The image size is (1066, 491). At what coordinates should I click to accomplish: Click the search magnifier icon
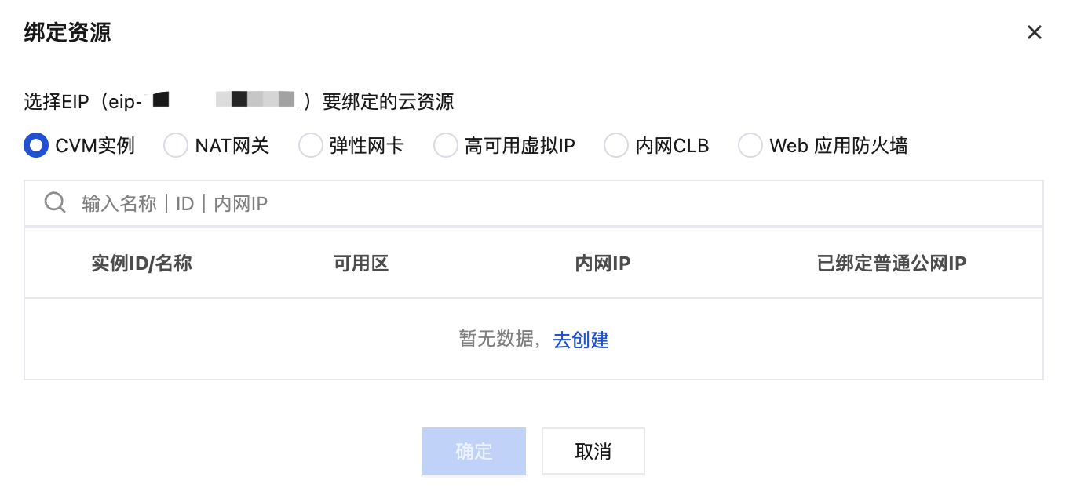pos(55,203)
